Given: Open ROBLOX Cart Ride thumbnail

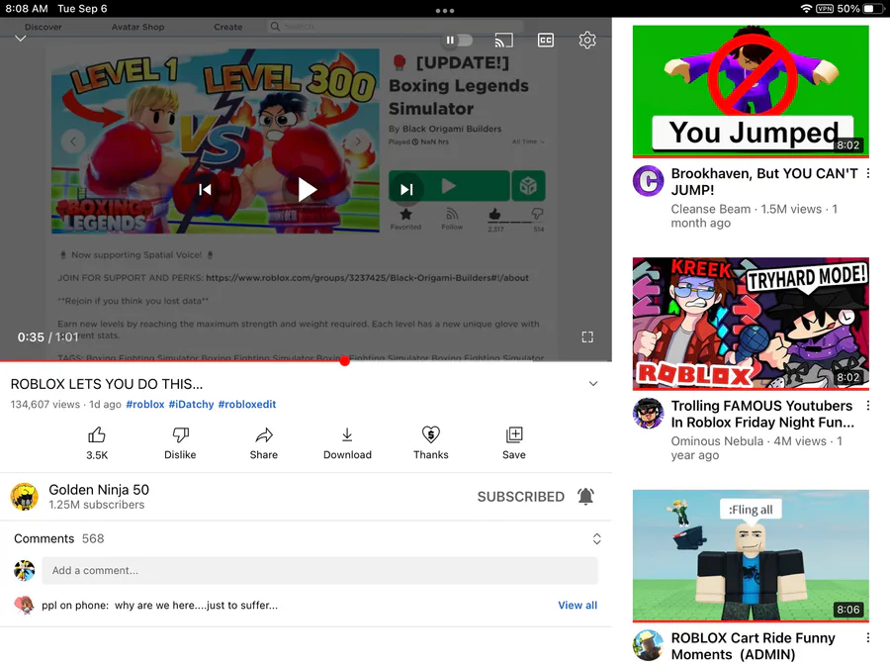Looking at the screenshot, I should [x=751, y=556].
